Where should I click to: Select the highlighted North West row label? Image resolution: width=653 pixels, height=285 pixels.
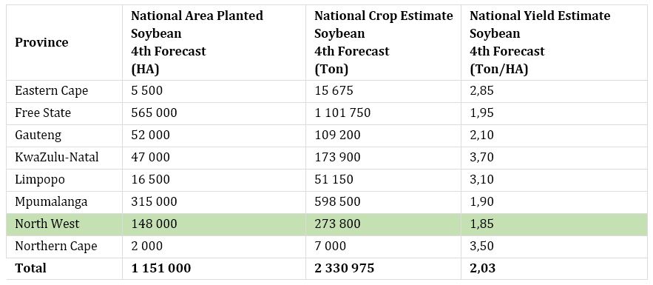click(47, 224)
